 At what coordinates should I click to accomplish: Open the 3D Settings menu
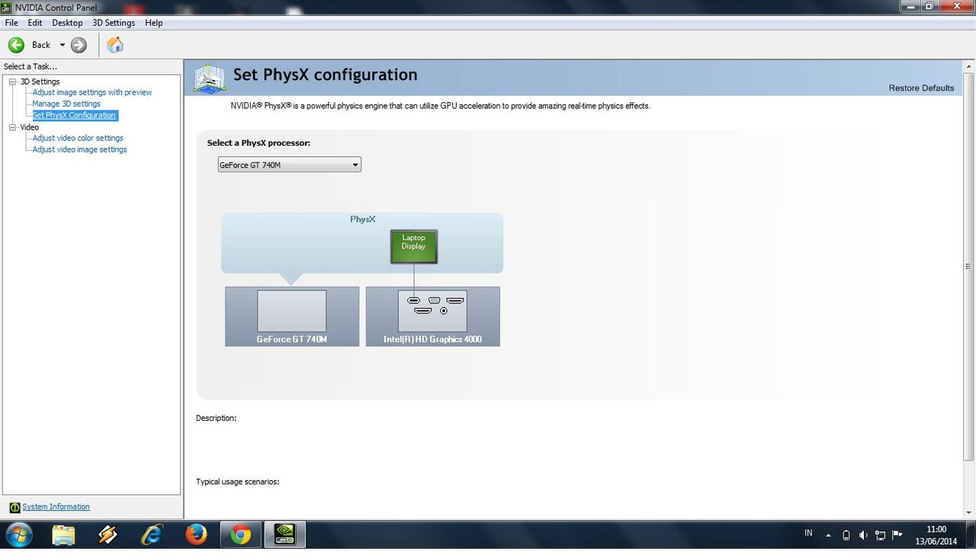[114, 23]
